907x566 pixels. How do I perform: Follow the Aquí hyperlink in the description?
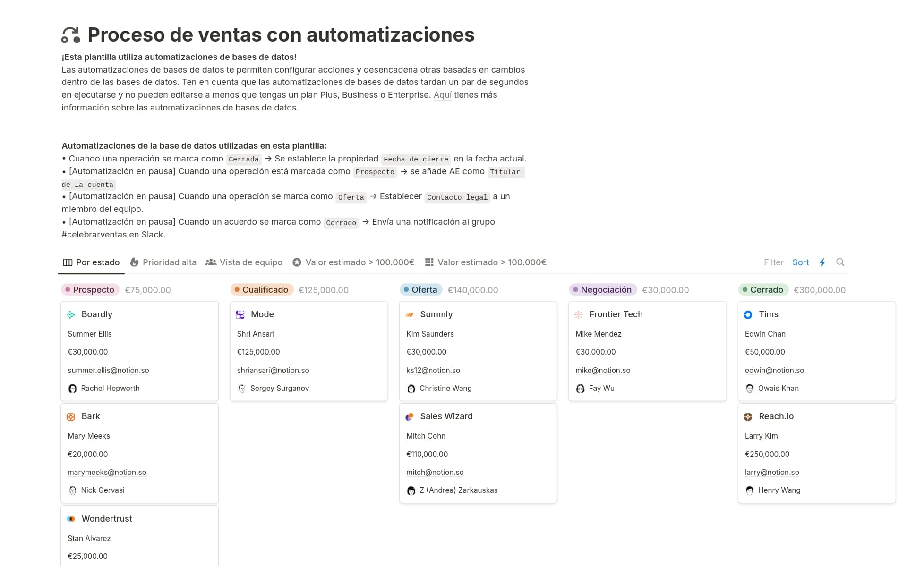[x=443, y=95]
